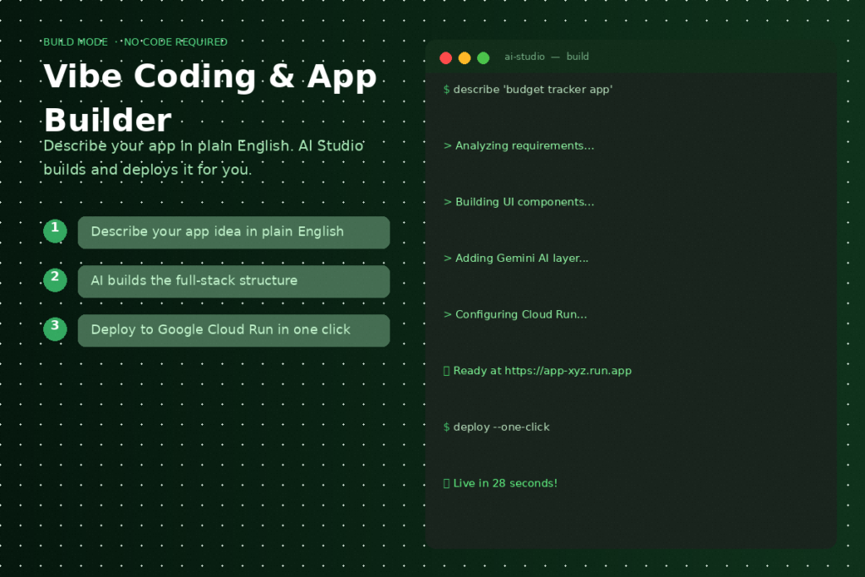Image resolution: width=865 pixels, height=577 pixels.
Task: Click the rocket icon beside the Ready line
Action: tap(446, 370)
